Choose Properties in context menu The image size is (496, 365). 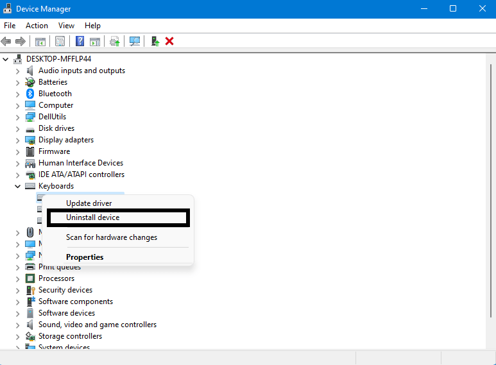[85, 257]
